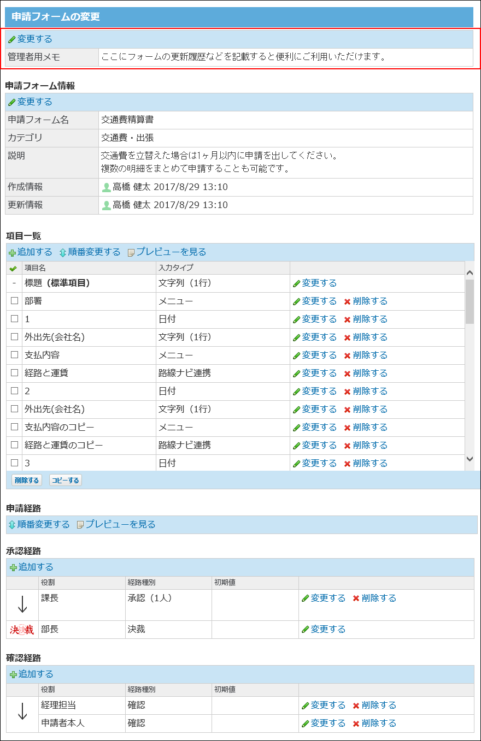The height and width of the screenshot is (741, 481).
Task: Select 交通費・出張 category text
Action: 127,138
